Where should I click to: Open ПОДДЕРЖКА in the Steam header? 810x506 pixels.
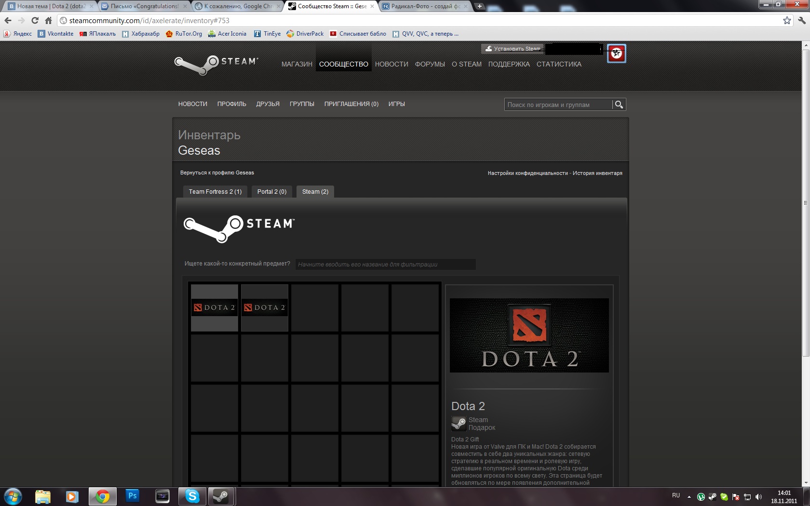tap(509, 64)
